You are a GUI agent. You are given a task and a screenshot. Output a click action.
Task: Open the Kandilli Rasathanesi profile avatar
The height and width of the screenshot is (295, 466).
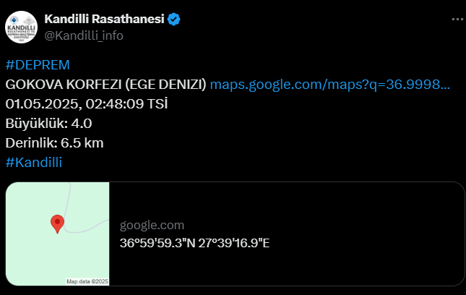click(21, 27)
